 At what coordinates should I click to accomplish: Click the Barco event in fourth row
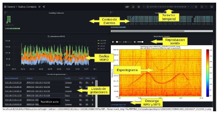(67, 96)
